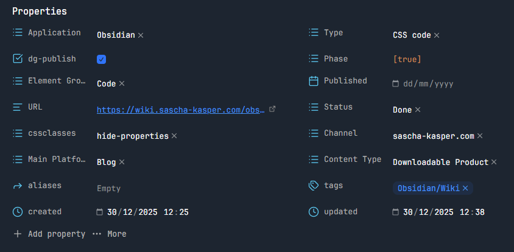
Task: Click the Application property list icon
Action: [x=18, y=33]
